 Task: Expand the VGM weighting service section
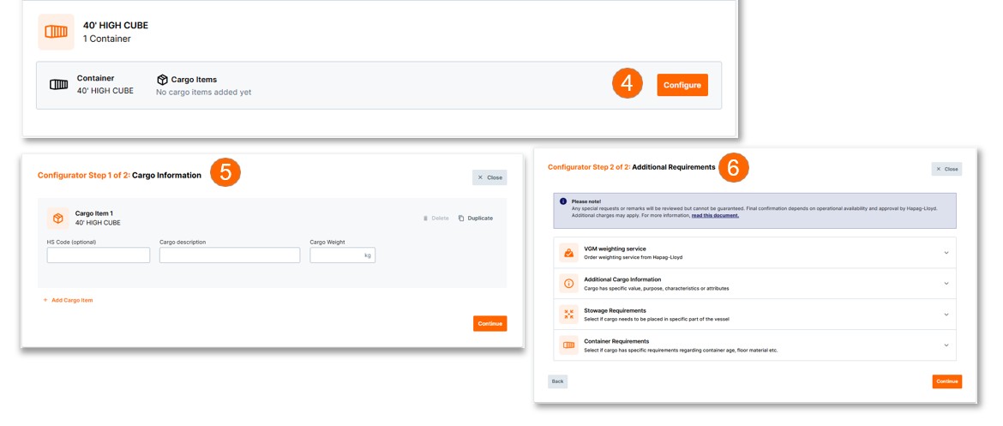click(x=946, y=253)
